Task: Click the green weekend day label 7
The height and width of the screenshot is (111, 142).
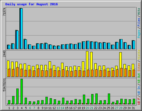Action: (x=34, y=108)
